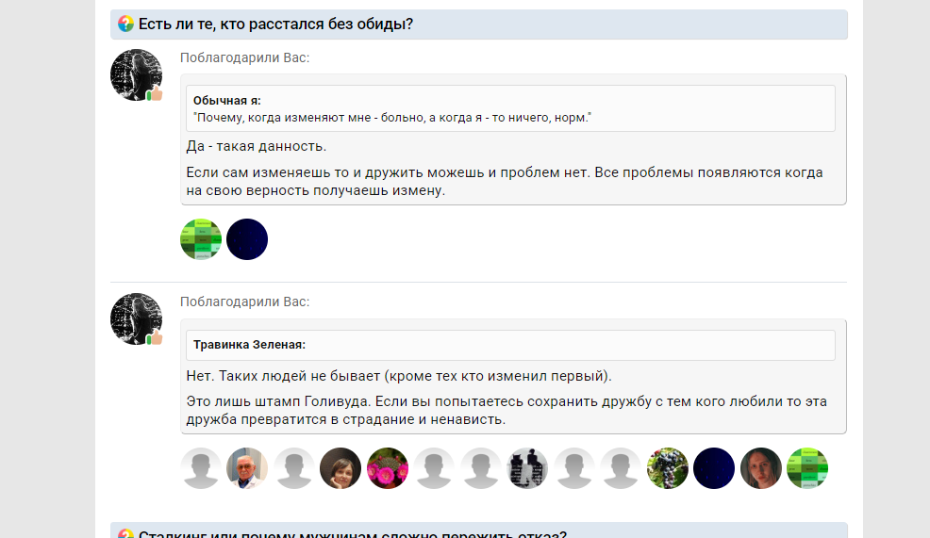
Task: Open the first gray silhouette avatar under the second post
Action: pyautogui.click(x=201, y=468)
